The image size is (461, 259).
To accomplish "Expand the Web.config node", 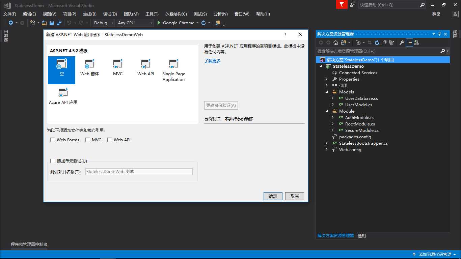I will 326,149.
